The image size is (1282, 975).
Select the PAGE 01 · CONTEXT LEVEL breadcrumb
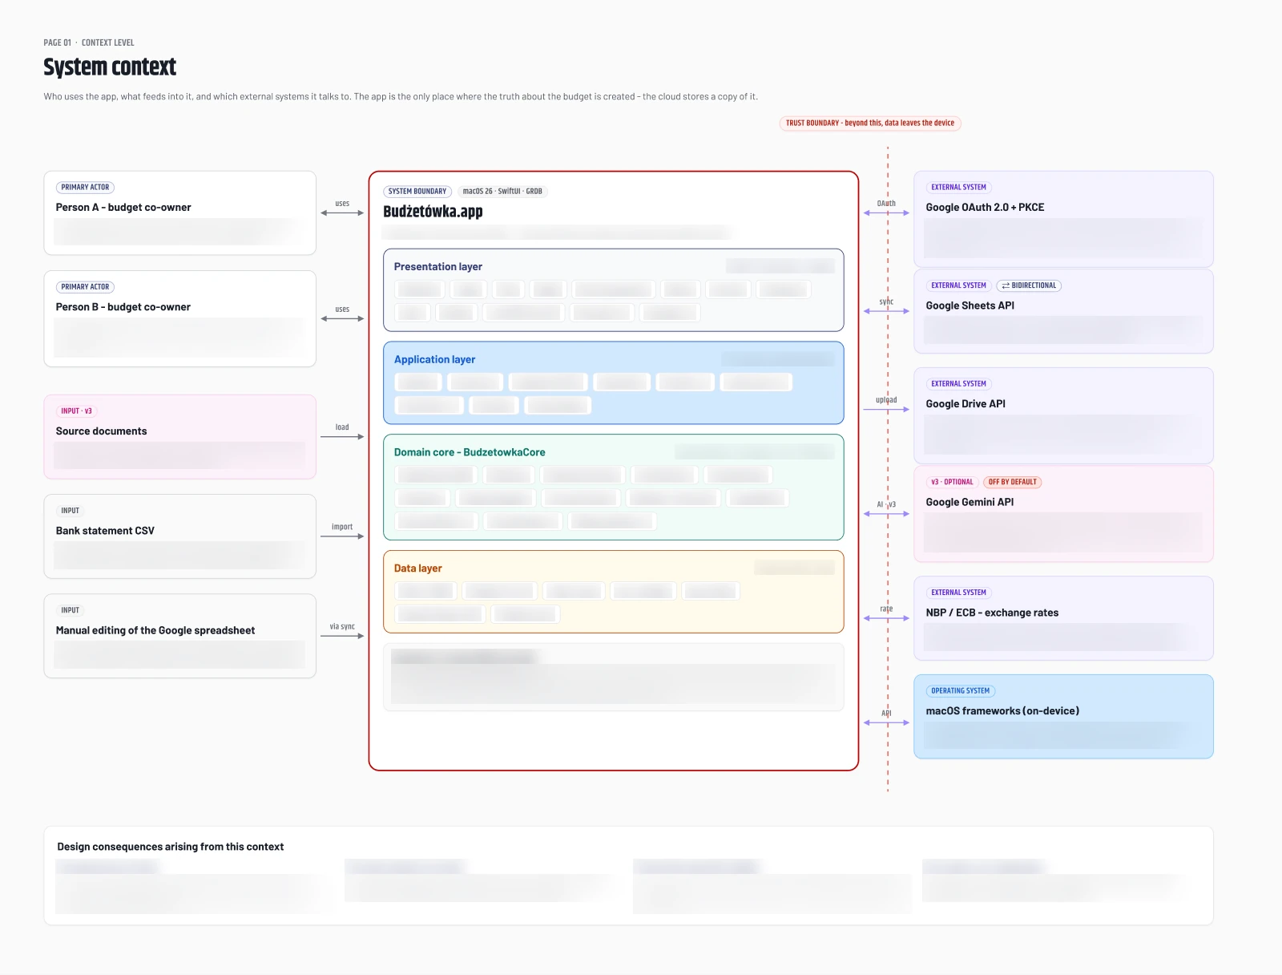pyautogui.click(x=89, y=42)
